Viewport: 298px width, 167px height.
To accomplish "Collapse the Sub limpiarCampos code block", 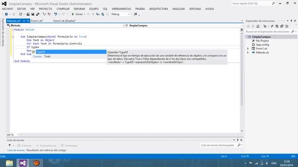I will (x=13, y=37).
